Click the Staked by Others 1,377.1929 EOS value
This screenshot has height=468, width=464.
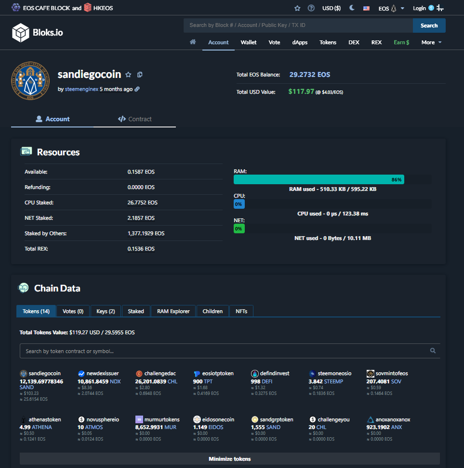click(x=146, y=233)
